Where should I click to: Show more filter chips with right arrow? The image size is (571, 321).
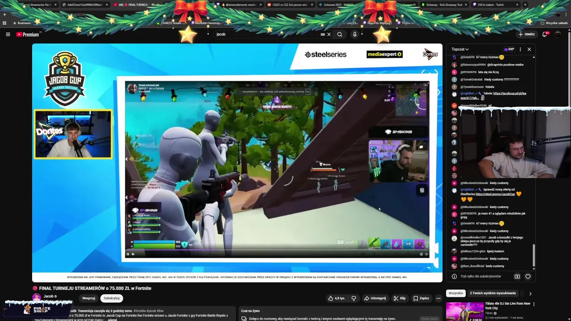coord(530,293)
